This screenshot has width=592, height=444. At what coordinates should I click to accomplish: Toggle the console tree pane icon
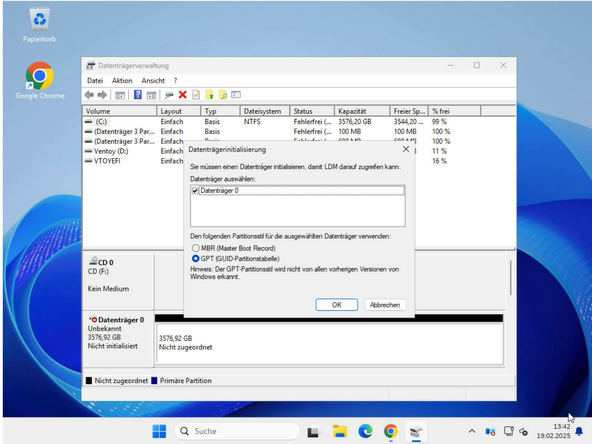[x=120, y=95]
